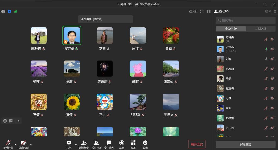
Task: Toggle 开启视频 camera in the bottom toolbar
Action: 23,143
